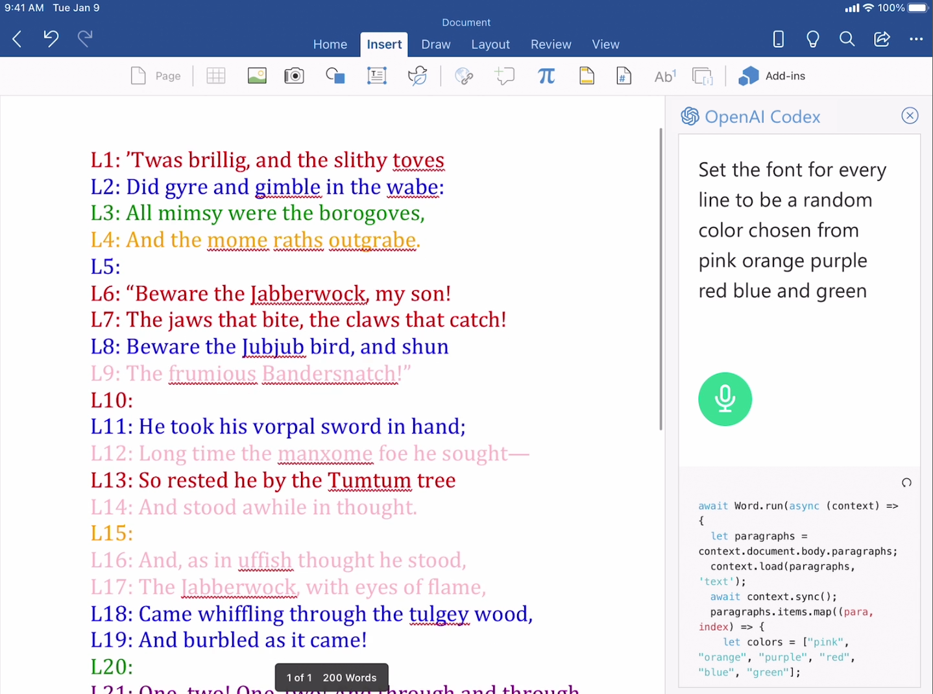Image resolution: width=933 pixels, height=694 pixels.
Task: Insert a text box
Action: pyautogui.click(x=376, y=76)
